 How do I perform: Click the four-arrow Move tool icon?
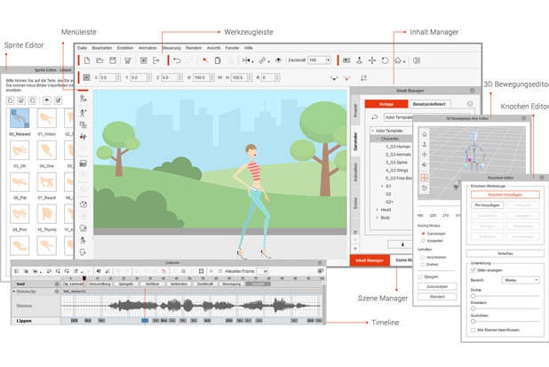point(372,60)
